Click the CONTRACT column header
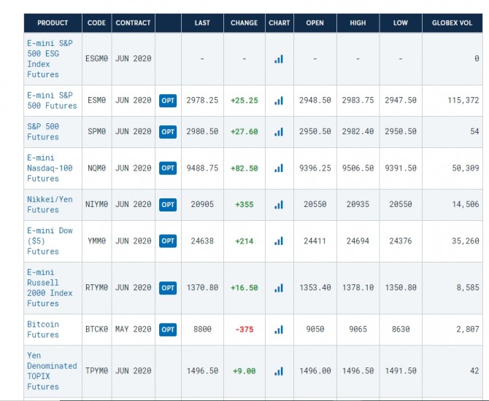Viewport: 489px width, 401px height. 133,23
